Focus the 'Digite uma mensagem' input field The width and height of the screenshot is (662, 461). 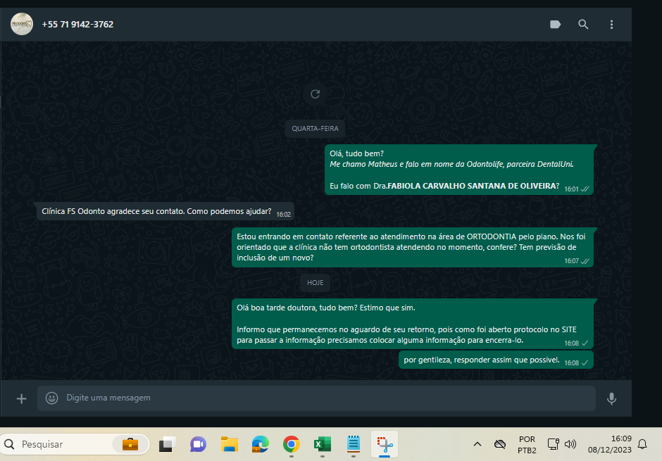point(316,398)
